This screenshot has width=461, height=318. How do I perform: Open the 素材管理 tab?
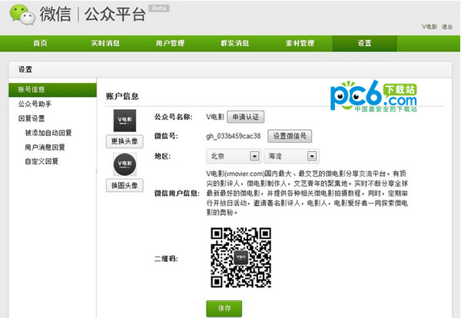click(x=300, y=43)
